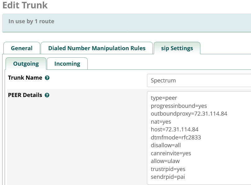This screenshot has height=185, width=251.
Task: Click the dtmfmode=rfc2833 line
Action: (x=176, y=138)
